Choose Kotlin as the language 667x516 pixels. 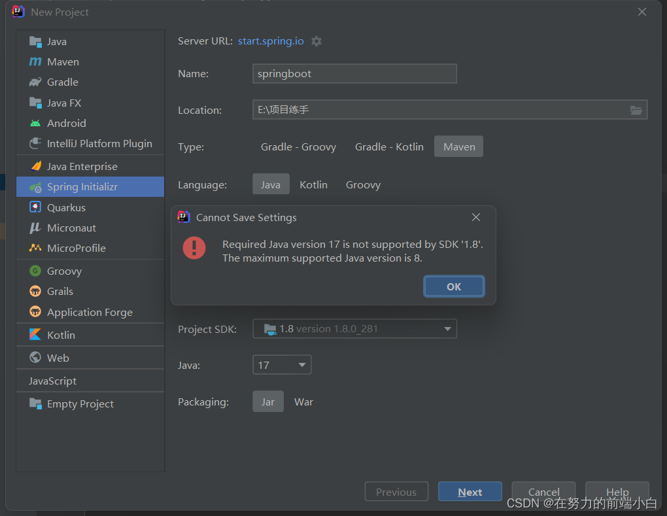(313, 184)
